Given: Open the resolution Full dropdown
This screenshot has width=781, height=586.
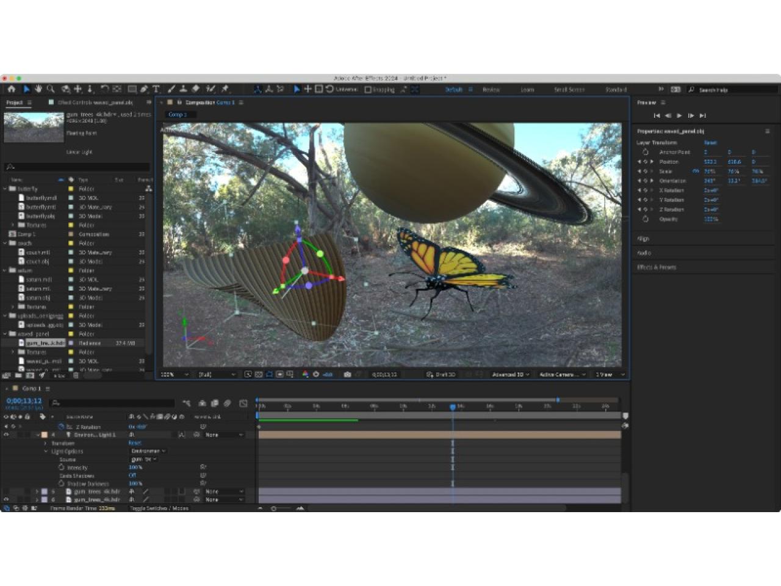Looking at the screenshot, I should tap(216, 374).
